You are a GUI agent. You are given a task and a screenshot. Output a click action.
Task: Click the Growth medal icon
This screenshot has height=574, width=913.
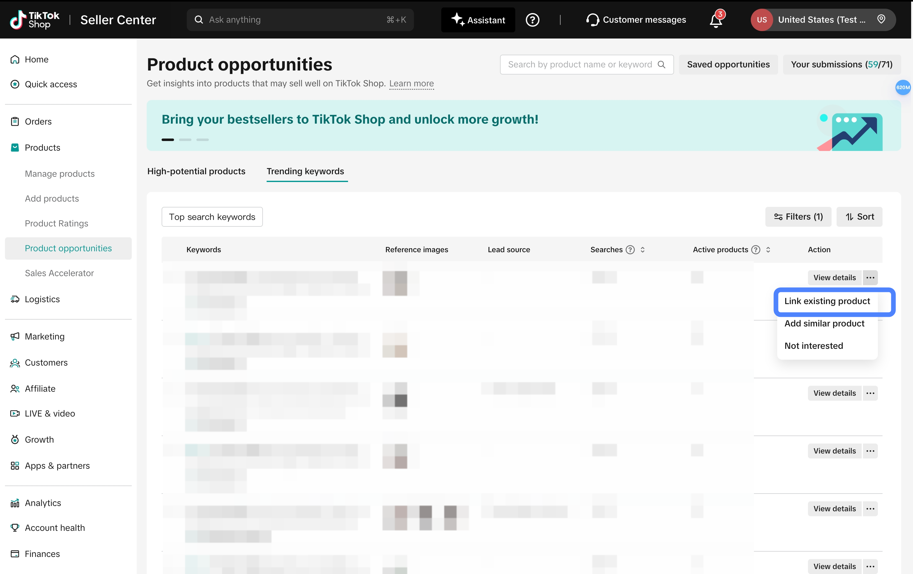[x=15, y=440]
